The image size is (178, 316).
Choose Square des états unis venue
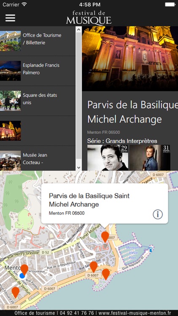click(x=38, y=101)
